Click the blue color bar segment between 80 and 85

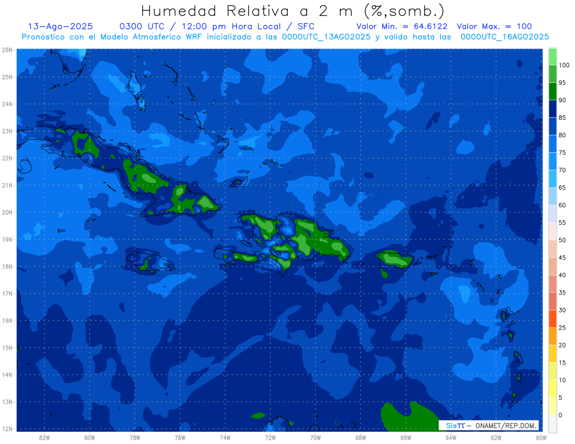(552, 126)
